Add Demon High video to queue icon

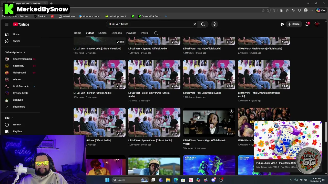231,117
